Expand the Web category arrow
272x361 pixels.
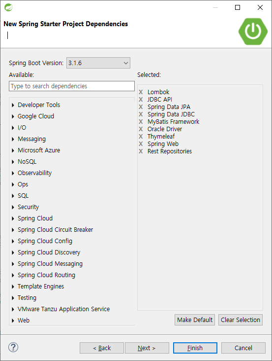click(x=13, y=321)
